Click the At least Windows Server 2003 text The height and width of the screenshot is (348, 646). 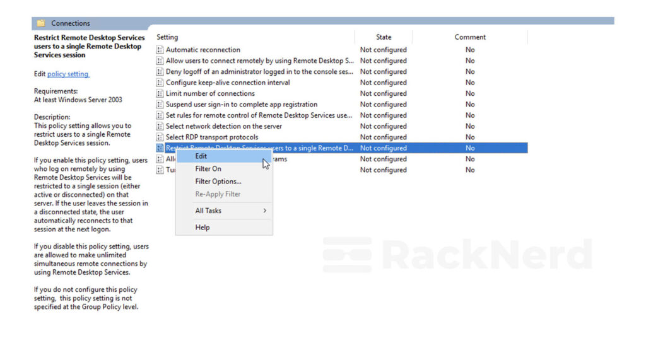[x=78, y=100]
